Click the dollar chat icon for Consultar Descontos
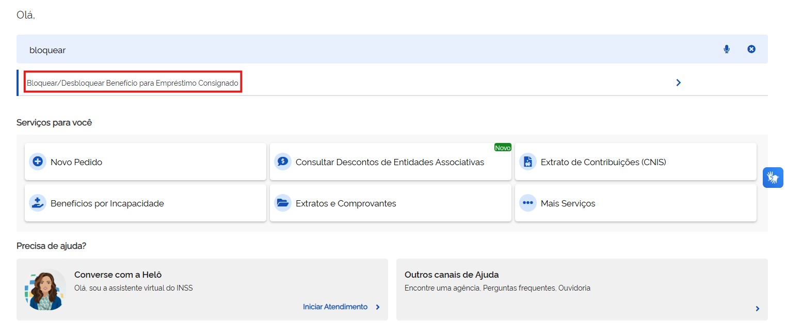This screenshot has height=336, width=786. pyautogui.click(x=282, y=162)
